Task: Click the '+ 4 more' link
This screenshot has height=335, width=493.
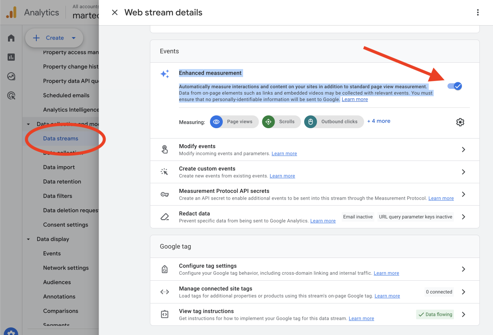Action: tap(378, 121)
